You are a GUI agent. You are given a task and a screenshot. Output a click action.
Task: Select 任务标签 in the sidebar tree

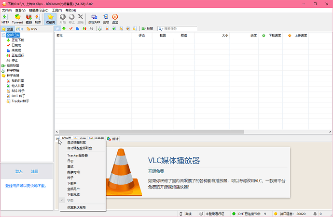pos(13,65)
